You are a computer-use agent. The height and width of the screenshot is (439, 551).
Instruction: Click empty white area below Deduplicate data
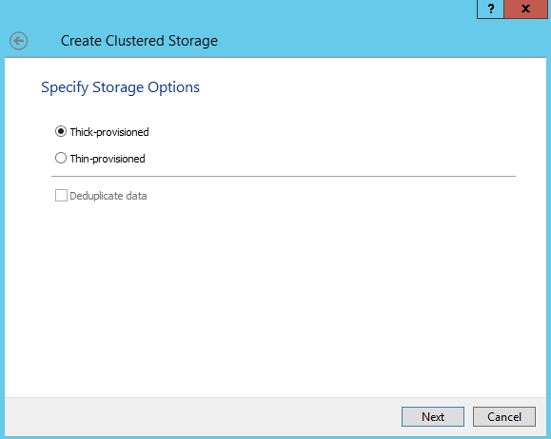(x=274, y=298)
